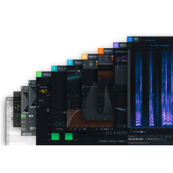Remove the Neutron EQ module with X

[x=100, y=62]
